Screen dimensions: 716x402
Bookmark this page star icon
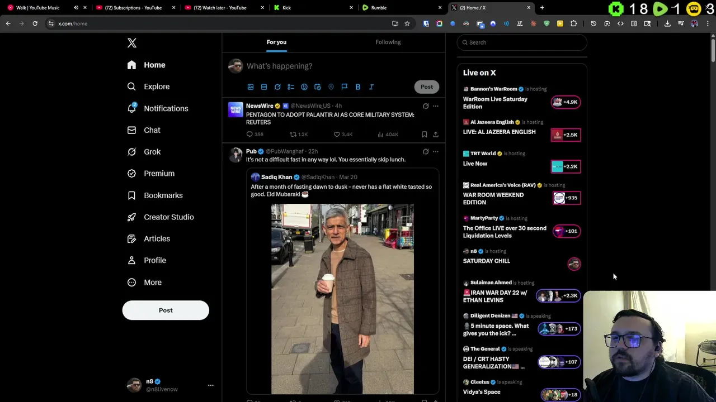(407, 23)
